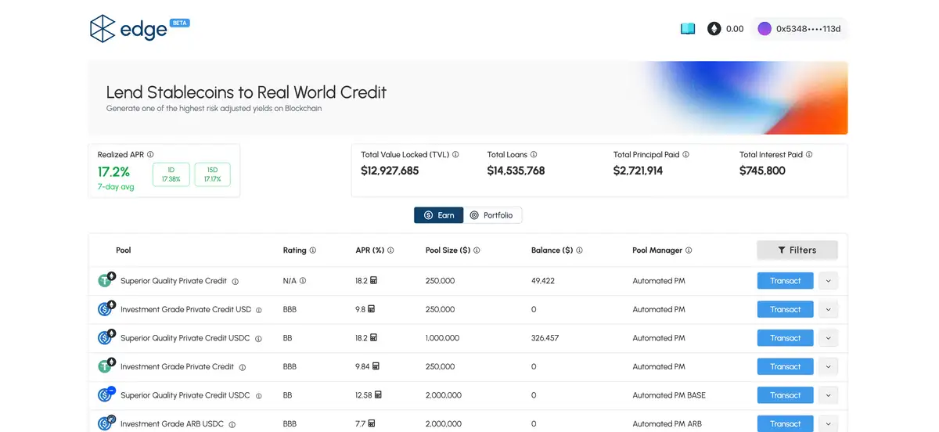Switch to the Portfolio tab
Image resolution: width=939 pixels, height=432 pixels.
coord(493,215)
